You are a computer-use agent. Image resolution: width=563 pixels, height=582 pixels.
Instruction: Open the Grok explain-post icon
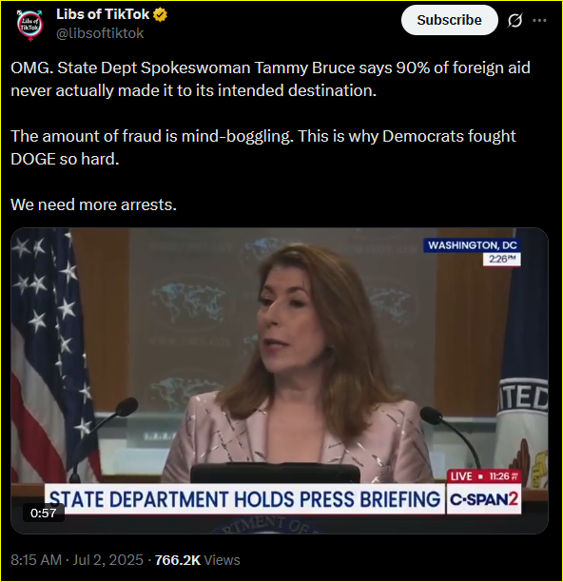(514, 20)
